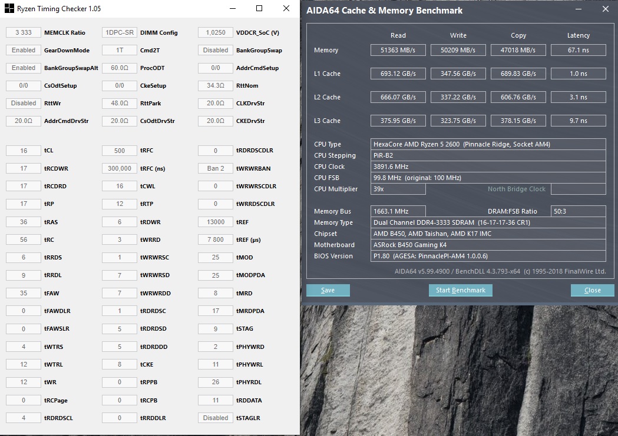Select the tRAS value 36
Viewport: 618px width, 436px height.
coord(24,222)
